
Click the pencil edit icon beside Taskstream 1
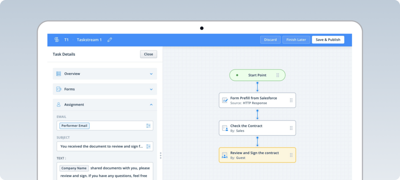pyautogui.click(x=110, y=40)
